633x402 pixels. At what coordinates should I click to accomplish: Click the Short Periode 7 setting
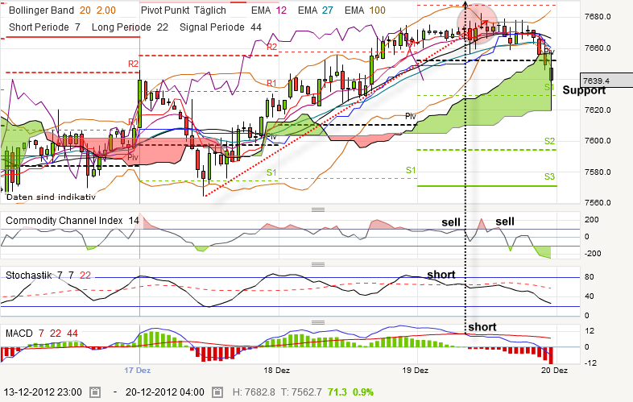pos(44,27)
